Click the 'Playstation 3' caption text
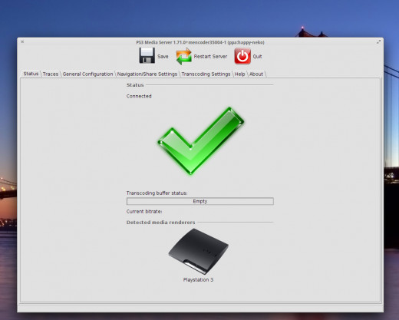 [x=198, y=279]
